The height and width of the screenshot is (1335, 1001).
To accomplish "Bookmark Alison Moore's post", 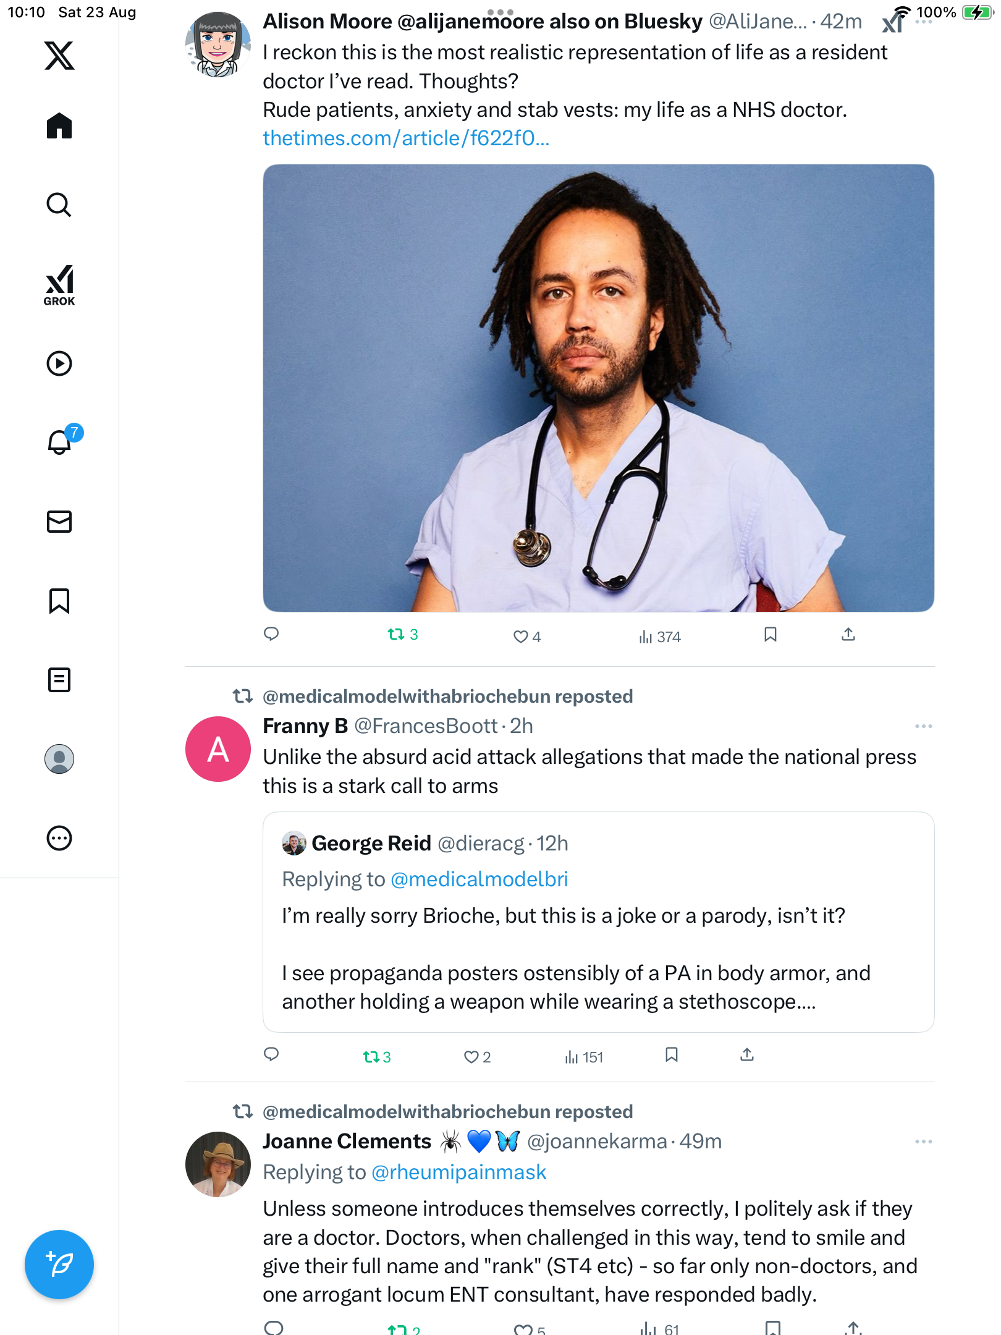I will coord(770,635).
